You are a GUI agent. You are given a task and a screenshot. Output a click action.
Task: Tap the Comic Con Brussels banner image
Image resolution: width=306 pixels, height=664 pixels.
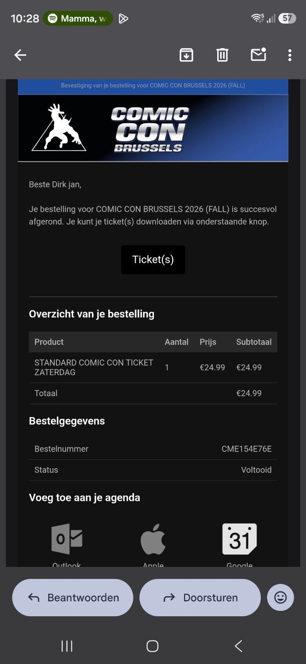click(153, 128)
